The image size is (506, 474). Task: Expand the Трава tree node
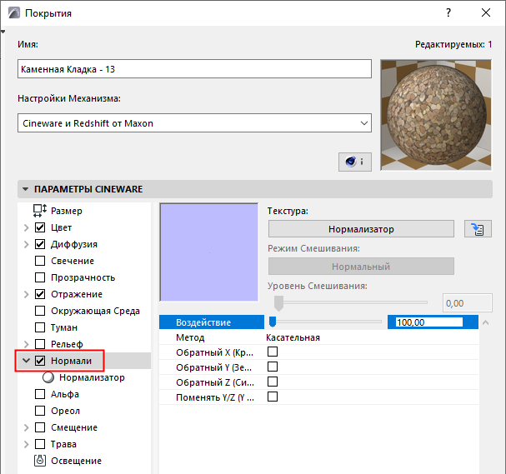coord(27,444)
